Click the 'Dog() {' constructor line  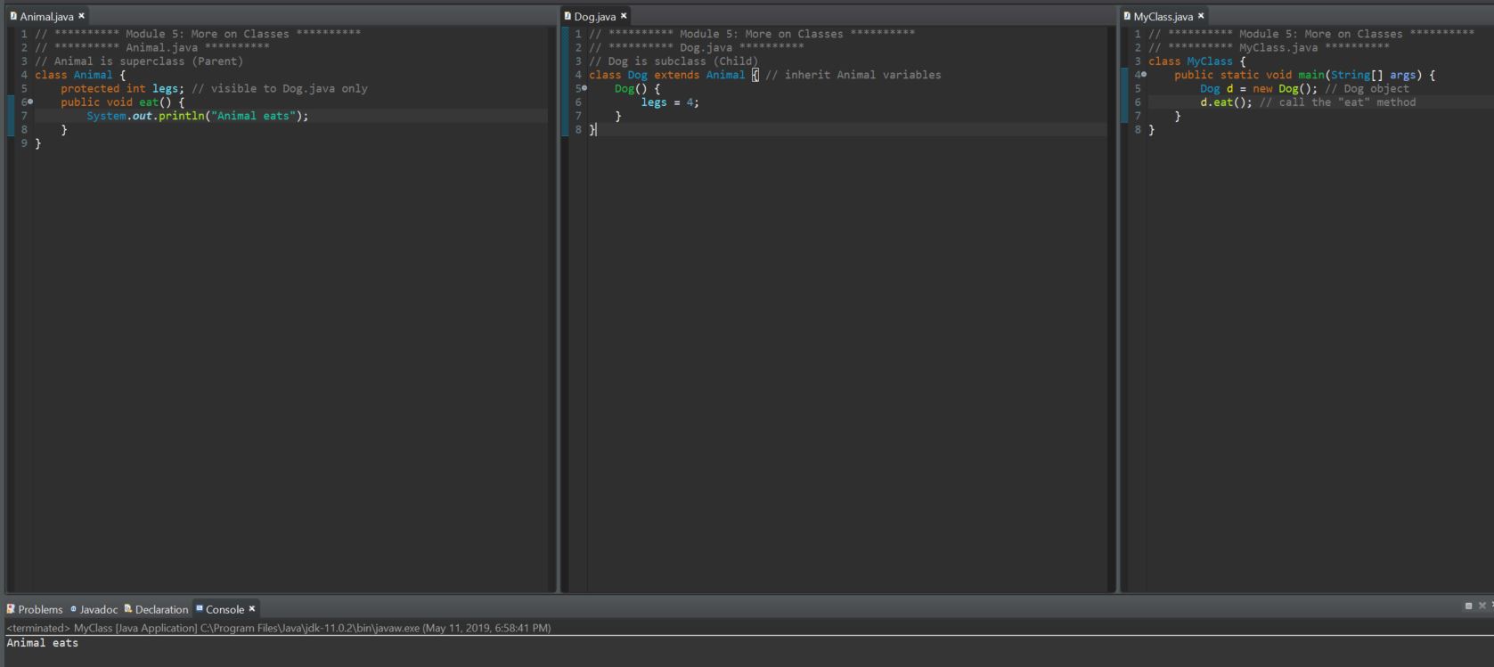(637, 88)
